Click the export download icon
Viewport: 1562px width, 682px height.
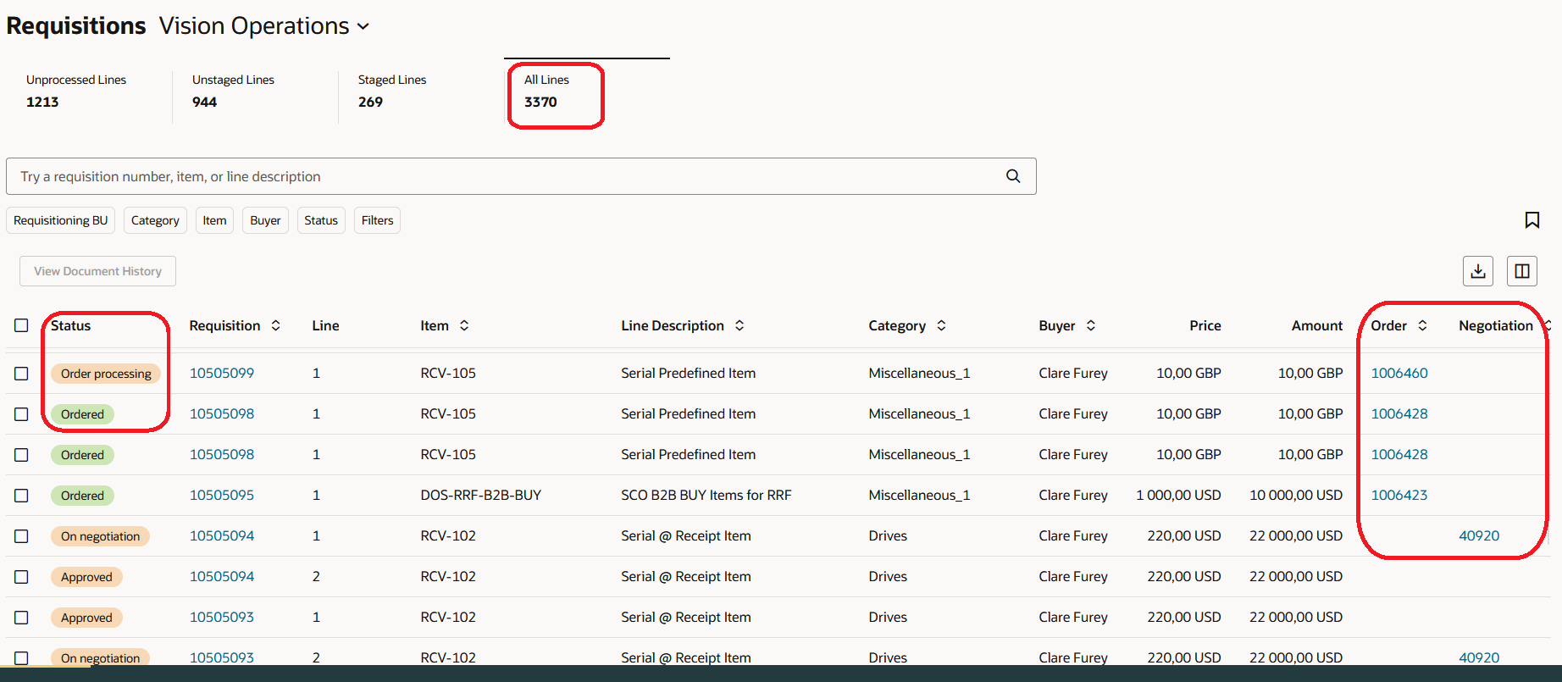[1477, 271]
